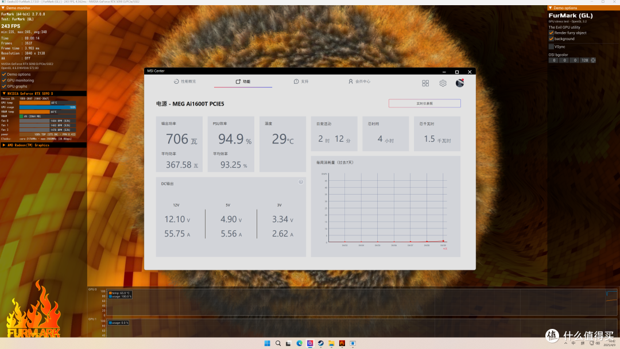
Task: Click the 1.5 千瓦时 total energy value
Action: pos(437,139)
